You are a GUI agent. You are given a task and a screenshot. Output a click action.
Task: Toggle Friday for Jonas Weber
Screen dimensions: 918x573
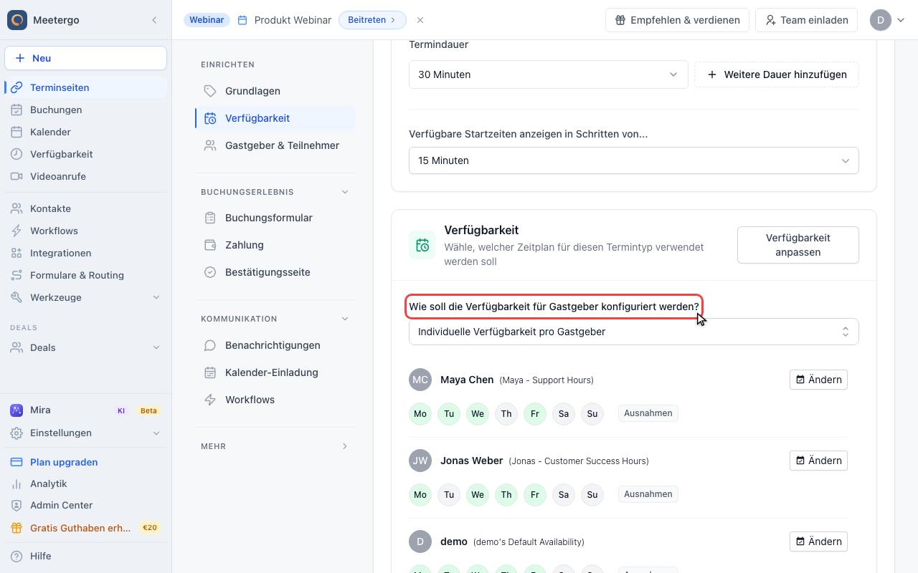coord(535,494)
